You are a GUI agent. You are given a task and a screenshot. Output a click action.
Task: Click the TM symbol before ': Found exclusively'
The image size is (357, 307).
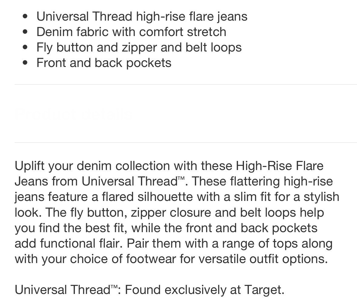click(x=114, y=286)
